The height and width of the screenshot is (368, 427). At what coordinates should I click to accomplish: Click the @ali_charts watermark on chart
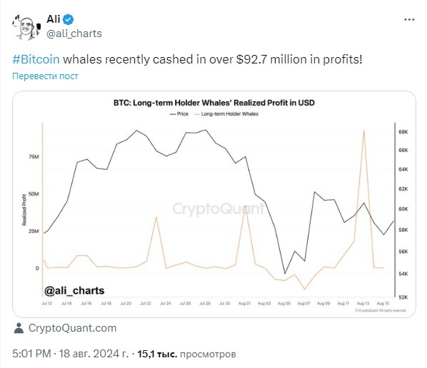[74, 291]
